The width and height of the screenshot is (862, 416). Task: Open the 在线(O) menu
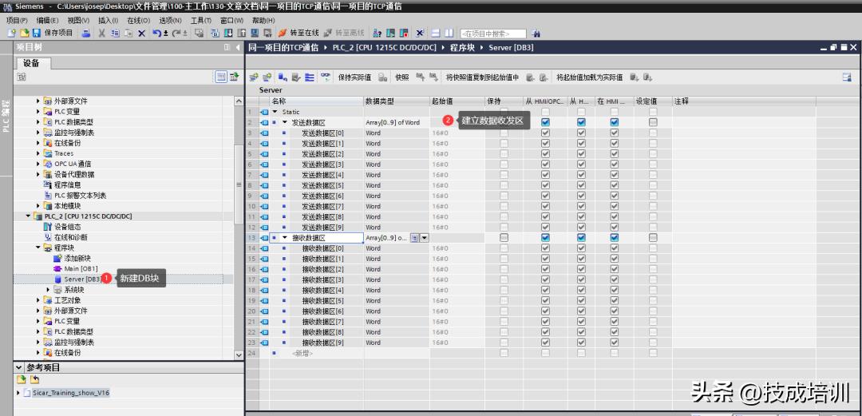[x=139, y=20]
